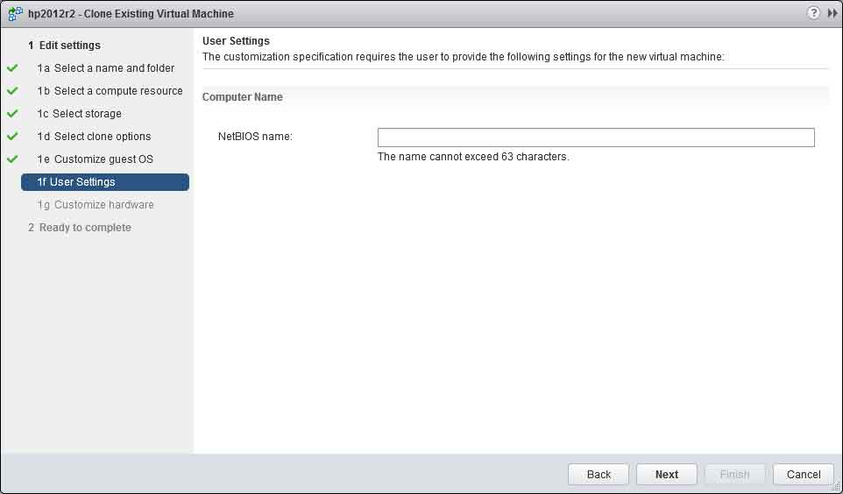Image resolution: width=843 pixels, height=494 pixels.
Task: Go to step 1b Select a compute resource
Action: 110,91
